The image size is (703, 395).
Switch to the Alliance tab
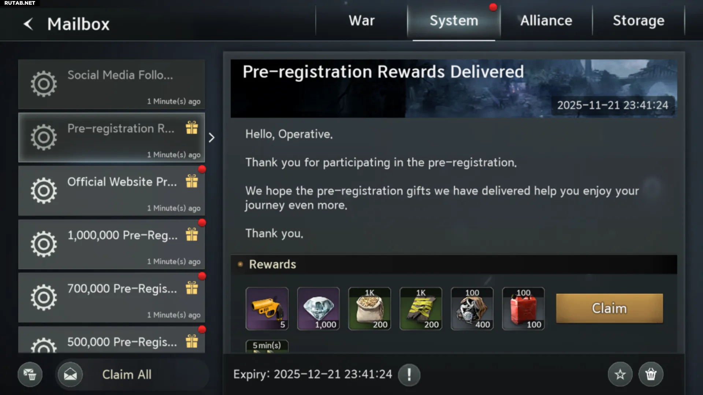[546, 20]
